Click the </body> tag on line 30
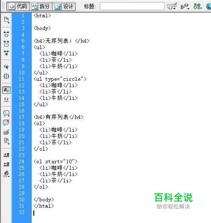 [x=44, y=200]
